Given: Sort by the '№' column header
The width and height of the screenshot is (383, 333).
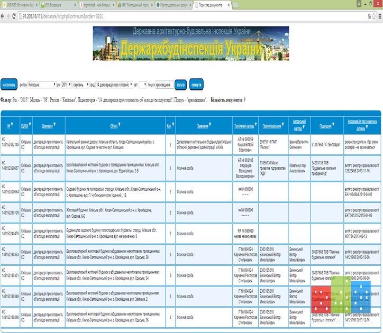Looking at the screenshot, I should [8, 126].
